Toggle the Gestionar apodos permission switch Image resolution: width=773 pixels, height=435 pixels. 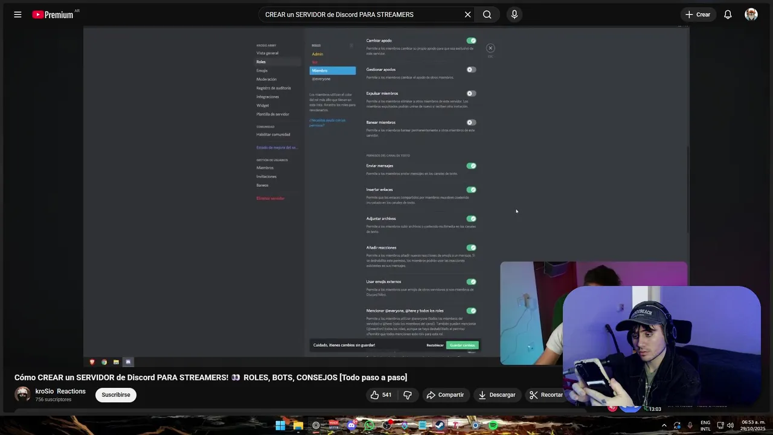tap(471, 69)
